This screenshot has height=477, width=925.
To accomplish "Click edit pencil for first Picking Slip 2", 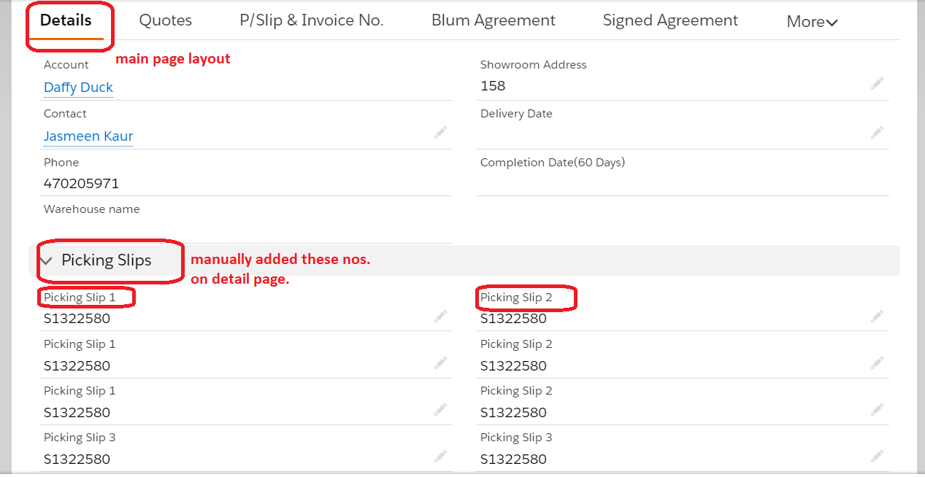I will tap(877, 317).
